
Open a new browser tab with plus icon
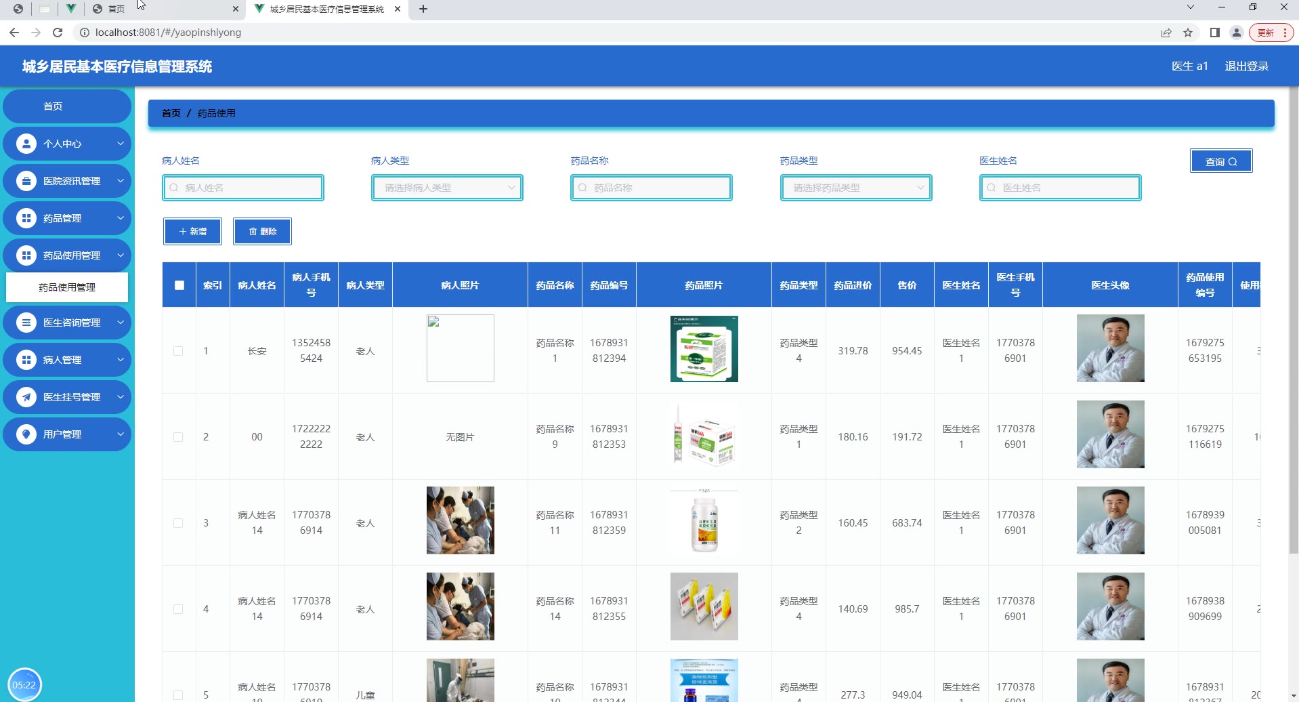(x=423, y=9)
